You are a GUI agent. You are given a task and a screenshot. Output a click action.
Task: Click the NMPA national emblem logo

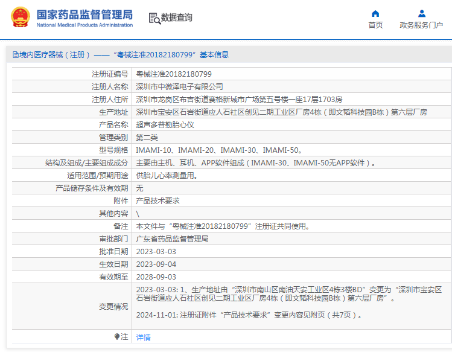pyautogui.click(x=20, y=18)
